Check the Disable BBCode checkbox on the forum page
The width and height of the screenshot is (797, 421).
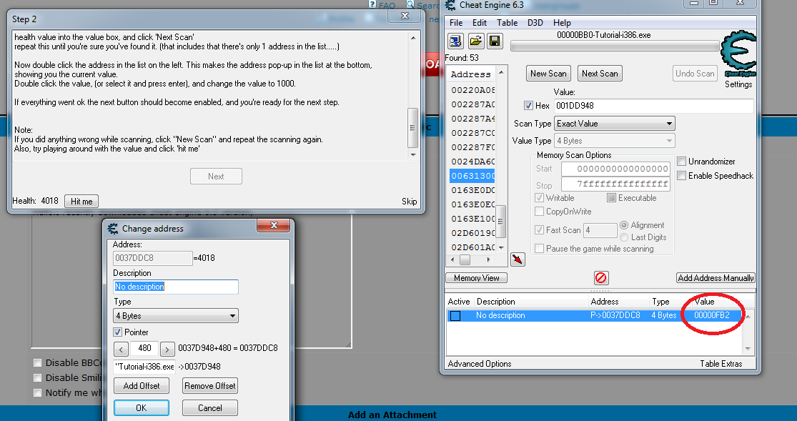click(38, 362)
